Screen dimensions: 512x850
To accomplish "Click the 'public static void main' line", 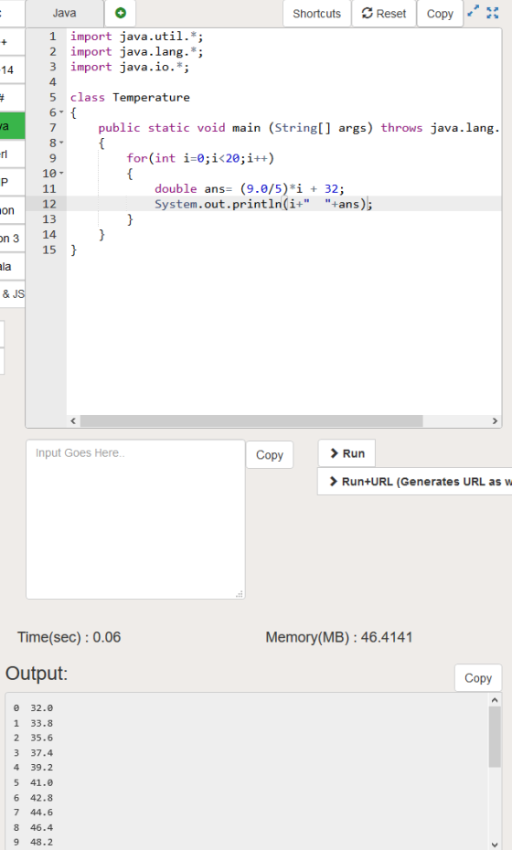I will (298, 128).
